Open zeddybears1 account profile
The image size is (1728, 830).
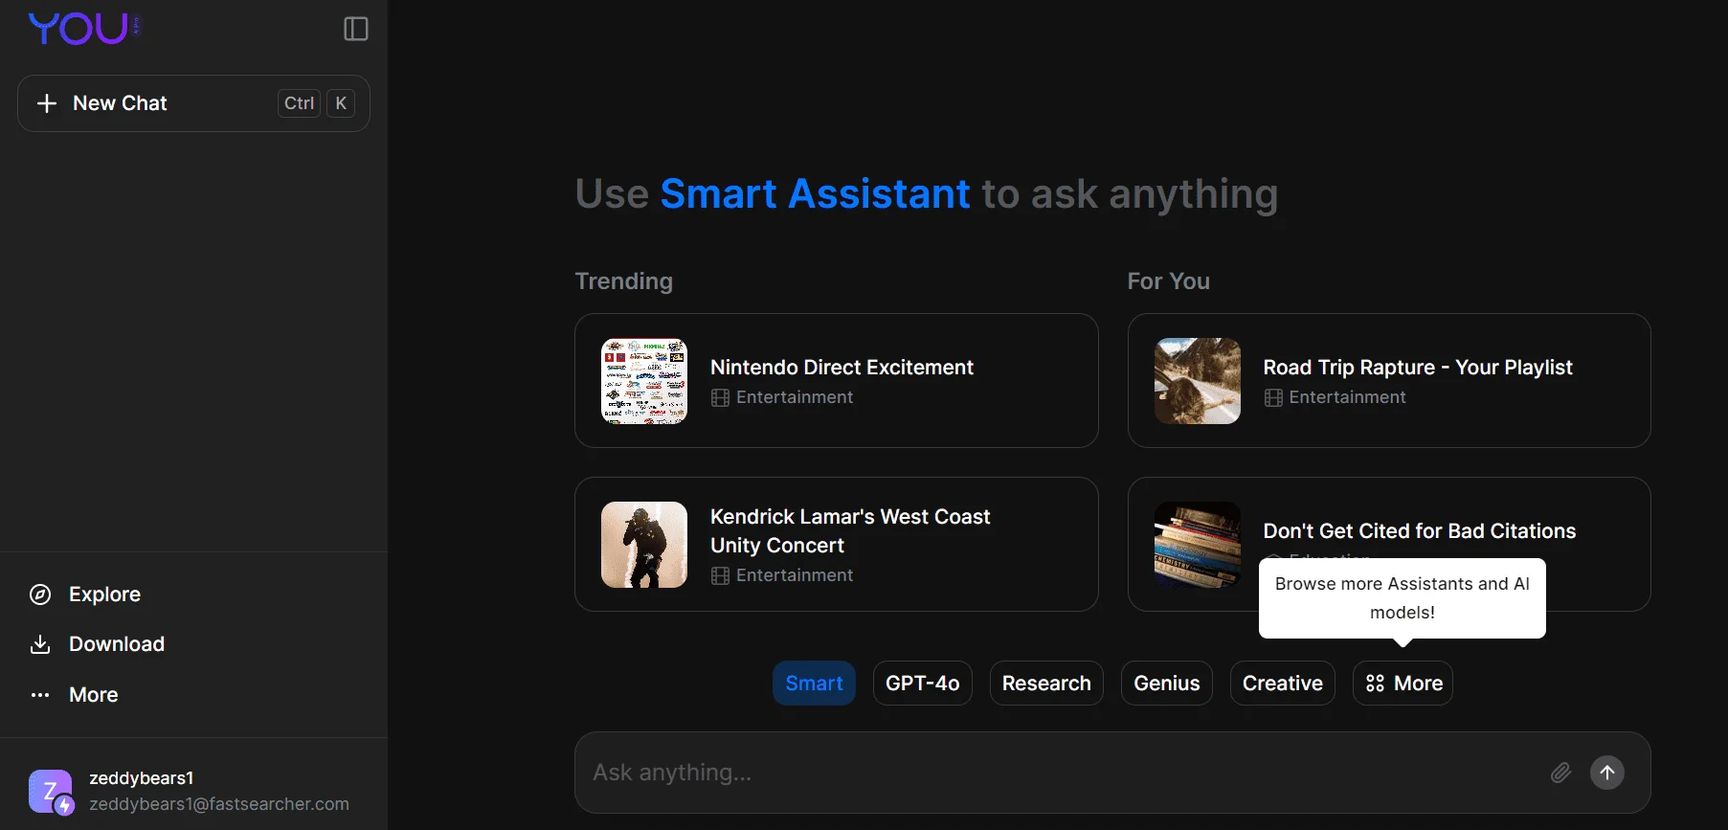[193, 791]
